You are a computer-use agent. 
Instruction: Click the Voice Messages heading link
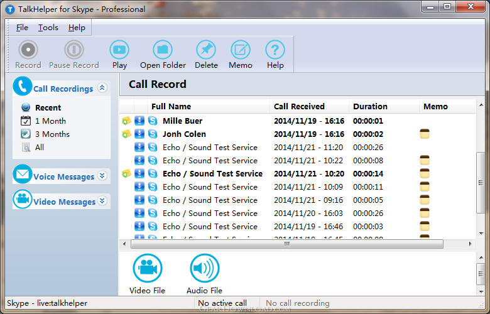[x=63, y=176]
